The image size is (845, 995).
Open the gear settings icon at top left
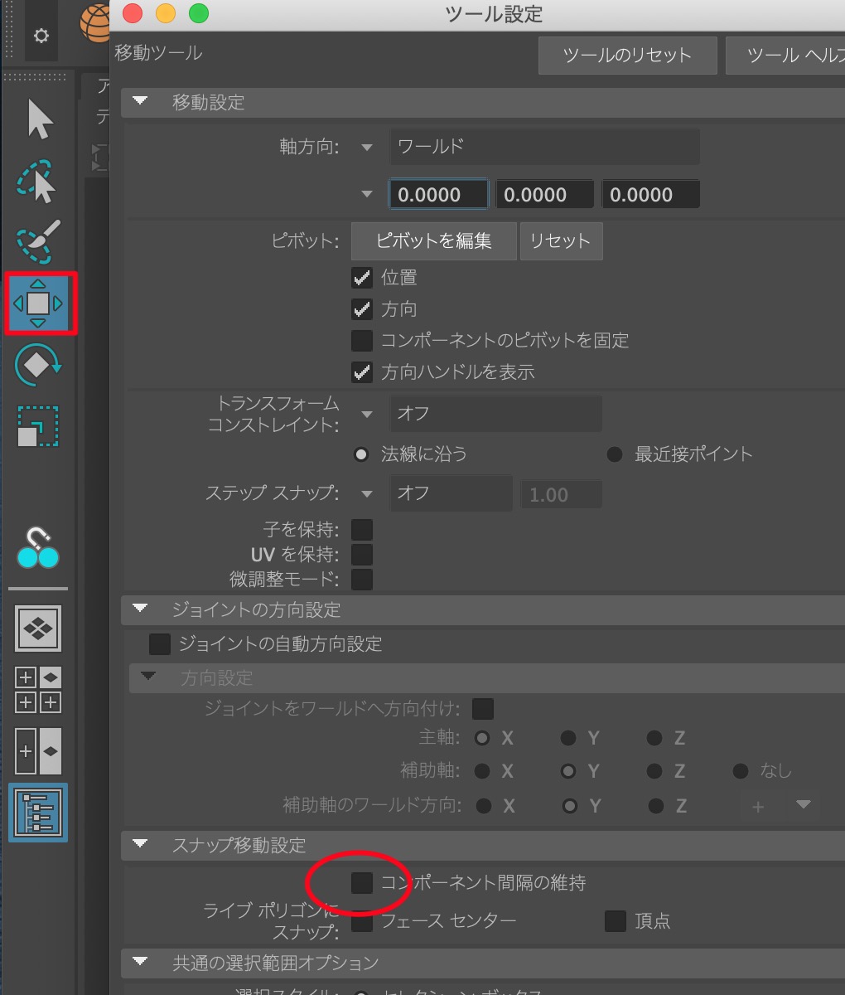pos(41,36)
